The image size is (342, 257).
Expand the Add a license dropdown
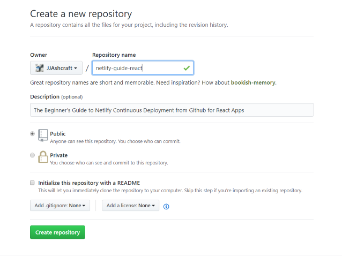[130, 206]
